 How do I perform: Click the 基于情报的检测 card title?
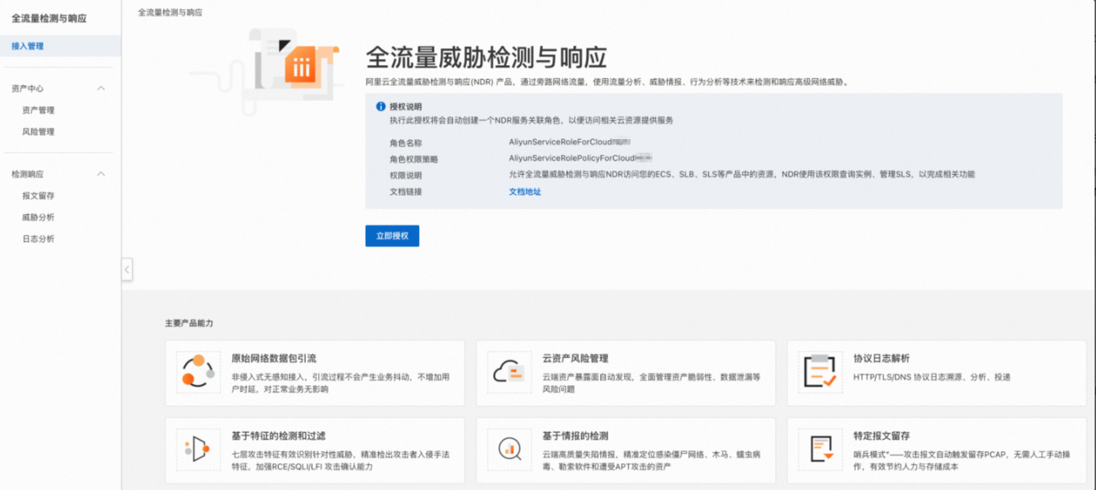[x=575, y=435]
